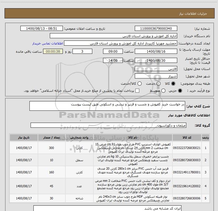Click the نام کالا column header

coord(133,138)
